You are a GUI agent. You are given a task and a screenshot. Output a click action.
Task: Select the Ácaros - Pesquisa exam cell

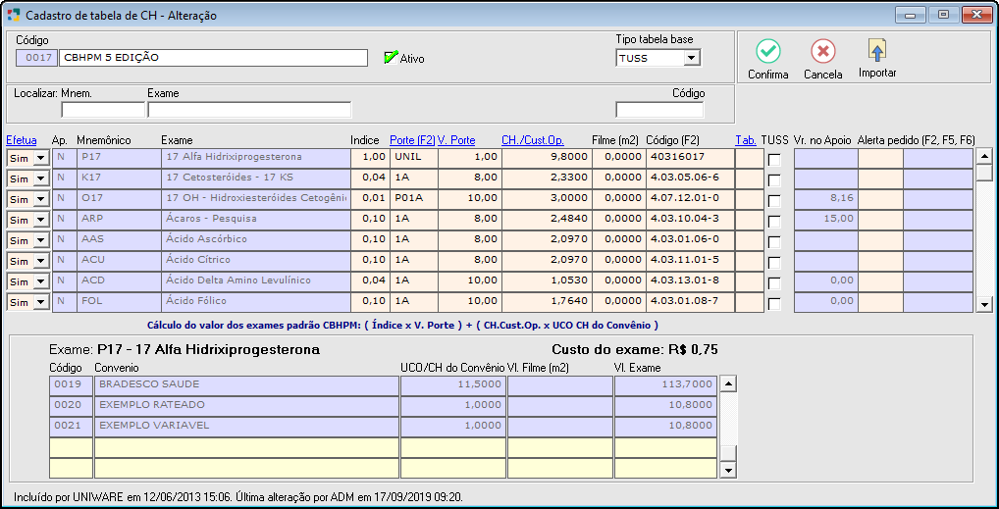coord(254,219)
